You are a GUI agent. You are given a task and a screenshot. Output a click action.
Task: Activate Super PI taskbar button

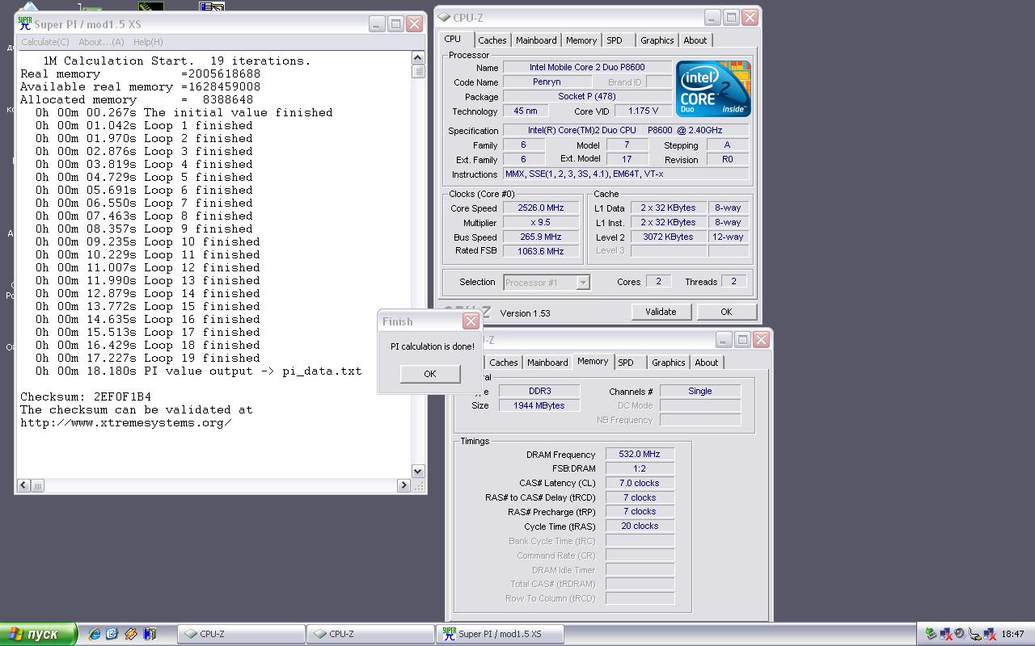[x=500, y=634]
